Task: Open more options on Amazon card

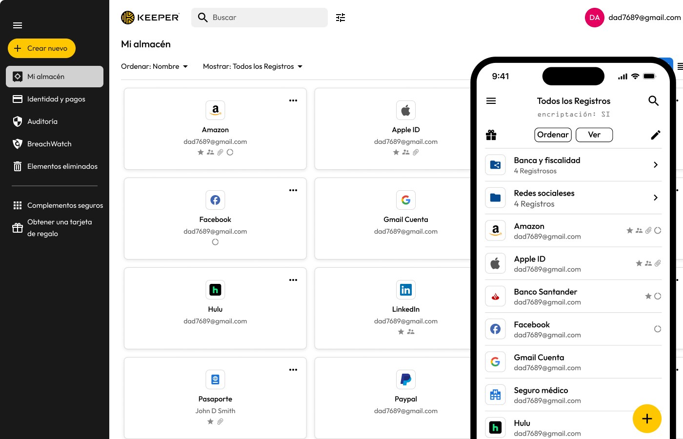Action: coord(293,100)
